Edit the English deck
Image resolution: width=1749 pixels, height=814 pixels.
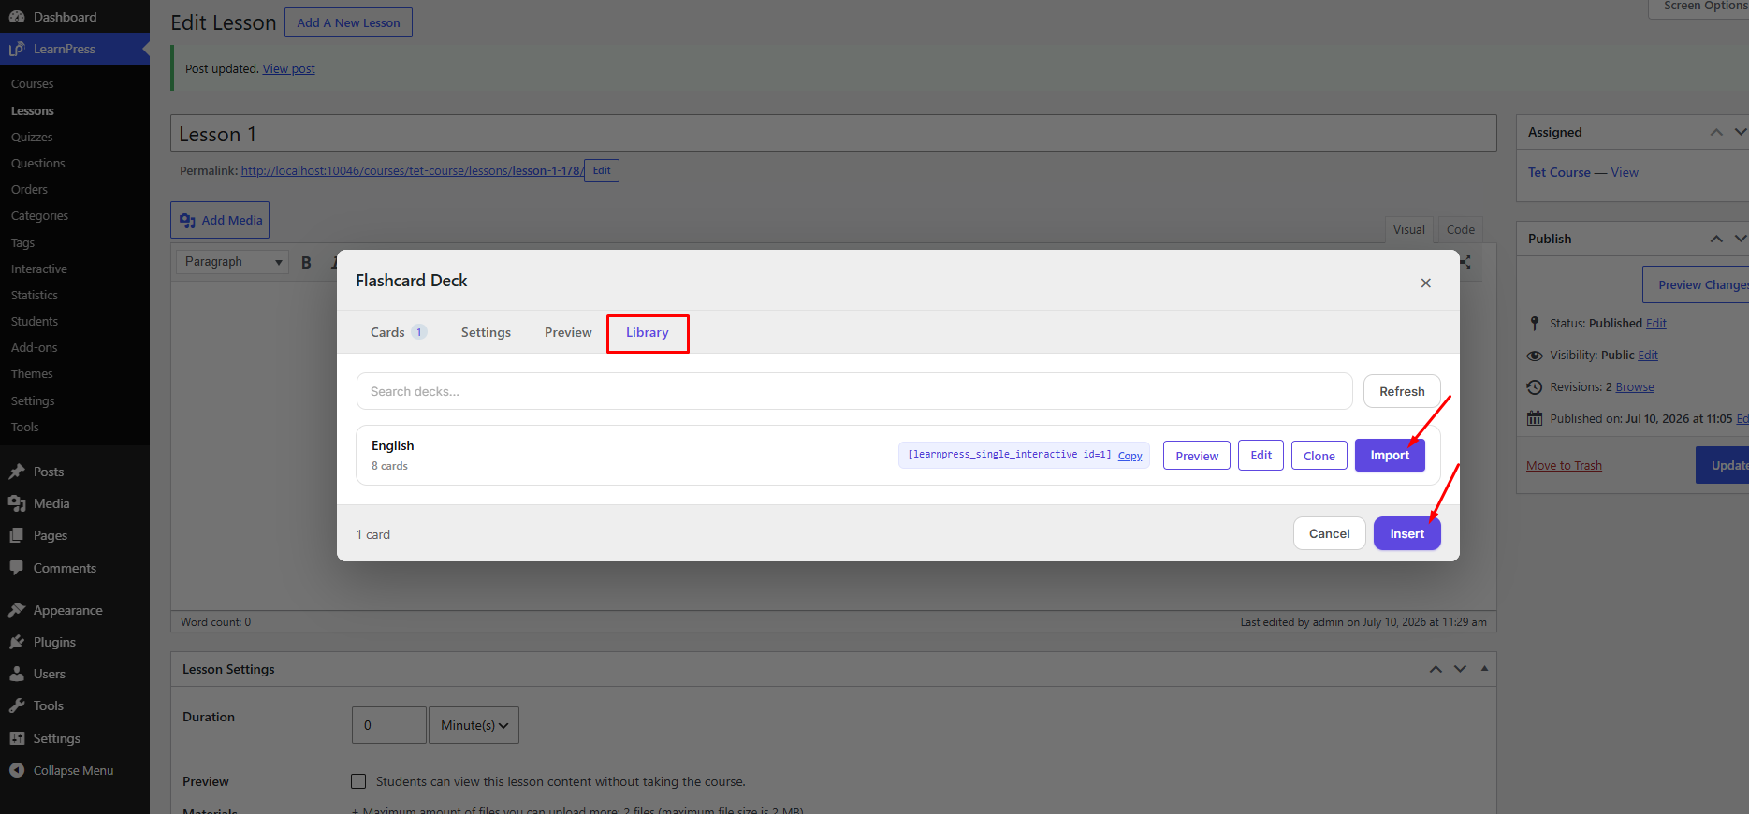coord(1261,456)
